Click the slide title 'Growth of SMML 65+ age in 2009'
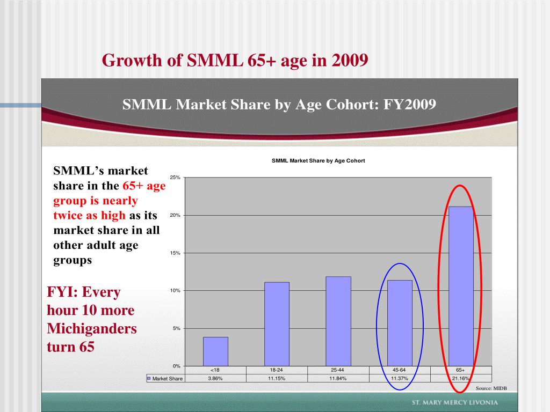The height and width of the screenshot is (412, 550). click(235, 60)
